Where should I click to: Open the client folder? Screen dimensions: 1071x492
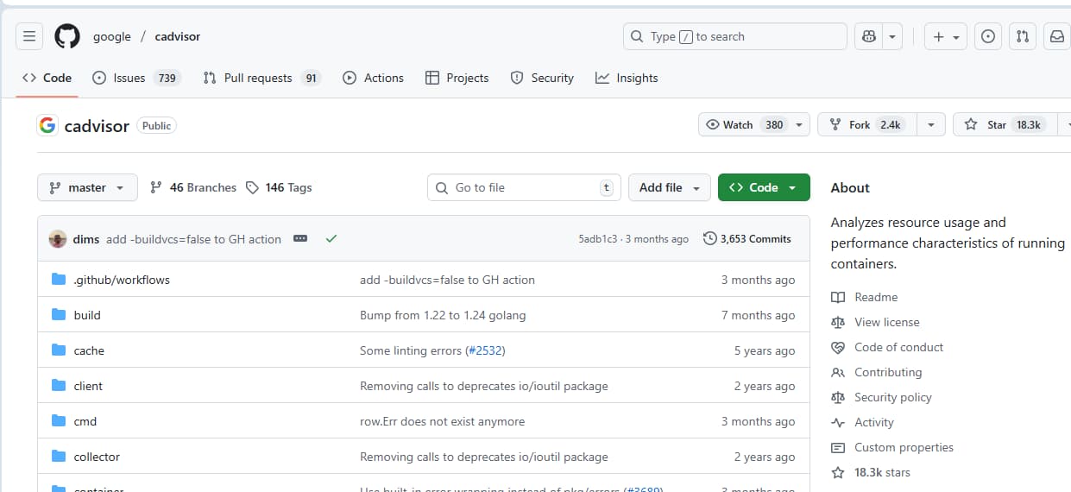(88, 386)
